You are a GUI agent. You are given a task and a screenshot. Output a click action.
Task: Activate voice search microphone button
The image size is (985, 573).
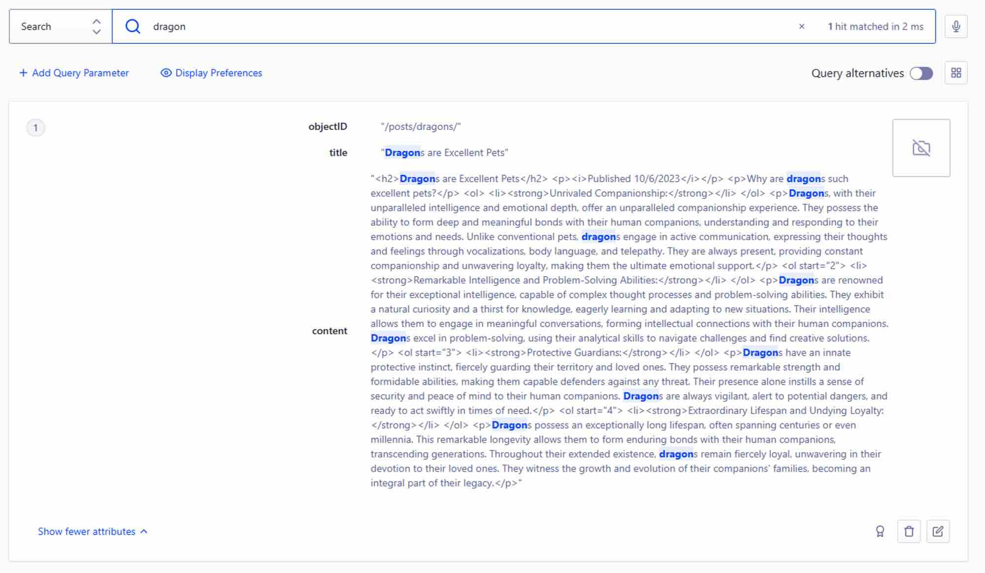tap(956, 26)
